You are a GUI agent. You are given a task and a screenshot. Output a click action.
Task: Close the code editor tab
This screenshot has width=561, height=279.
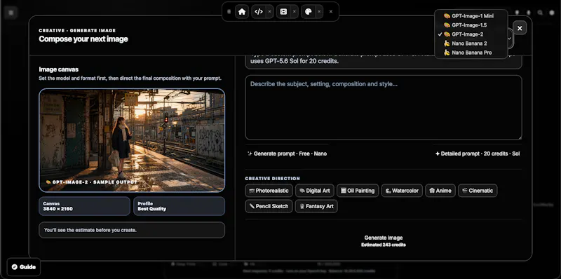click(269, 12)
